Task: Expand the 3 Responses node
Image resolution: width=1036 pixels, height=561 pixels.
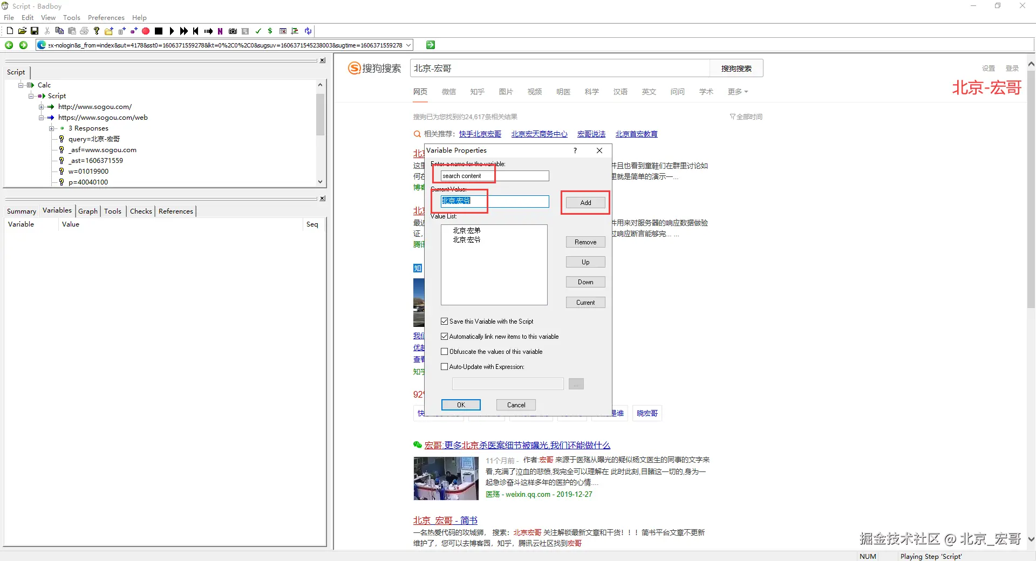Action: tap(51, 128)
